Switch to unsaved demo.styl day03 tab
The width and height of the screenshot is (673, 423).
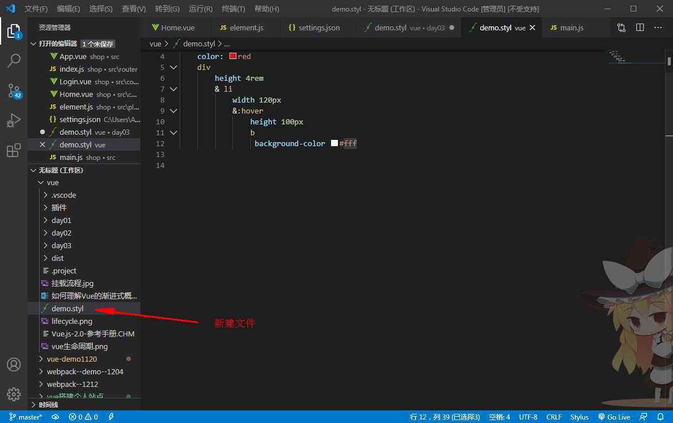click(409, 28)
